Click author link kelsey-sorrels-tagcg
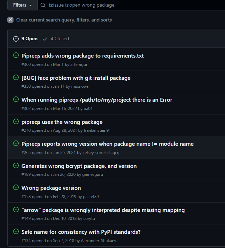This screenshot has height=248, width=225. tap(101, 153)
